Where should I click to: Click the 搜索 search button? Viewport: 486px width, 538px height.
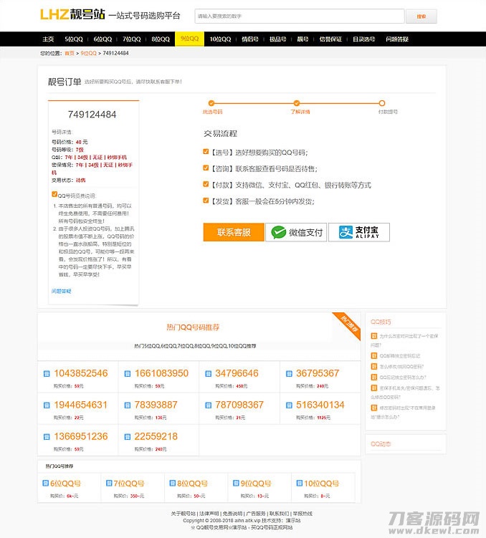421,16
